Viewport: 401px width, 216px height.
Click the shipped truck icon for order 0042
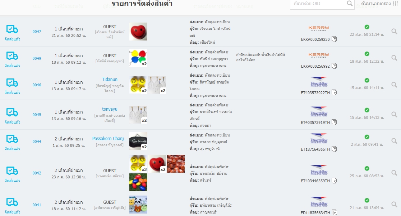12,171
